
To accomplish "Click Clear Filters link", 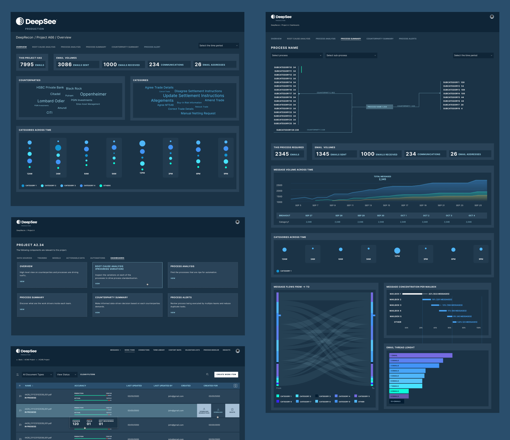I will pos(87,374).
